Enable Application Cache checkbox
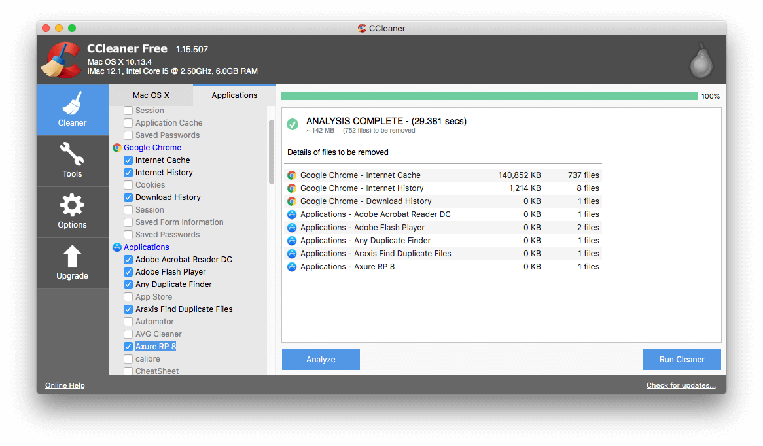Image resolution: width=763 pixels, height=446 pixels. (128, 123)
